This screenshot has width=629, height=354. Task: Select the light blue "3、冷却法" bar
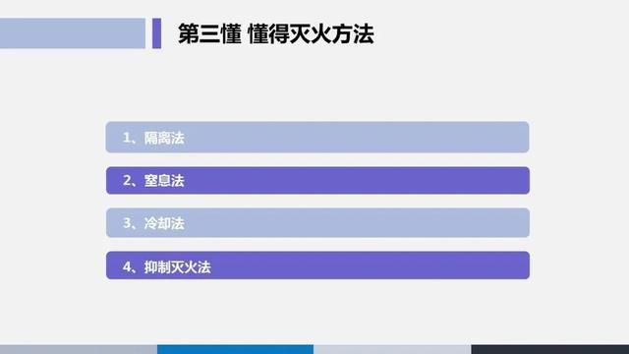[x=317, y=223]
